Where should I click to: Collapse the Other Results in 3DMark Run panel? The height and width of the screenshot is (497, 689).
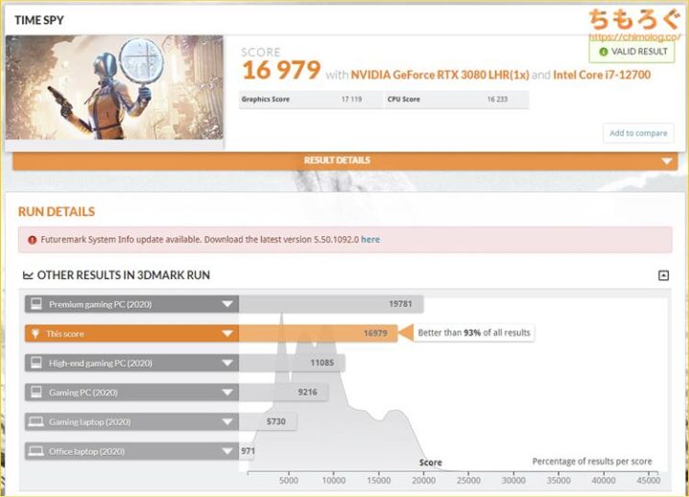(x=663, y=275)
